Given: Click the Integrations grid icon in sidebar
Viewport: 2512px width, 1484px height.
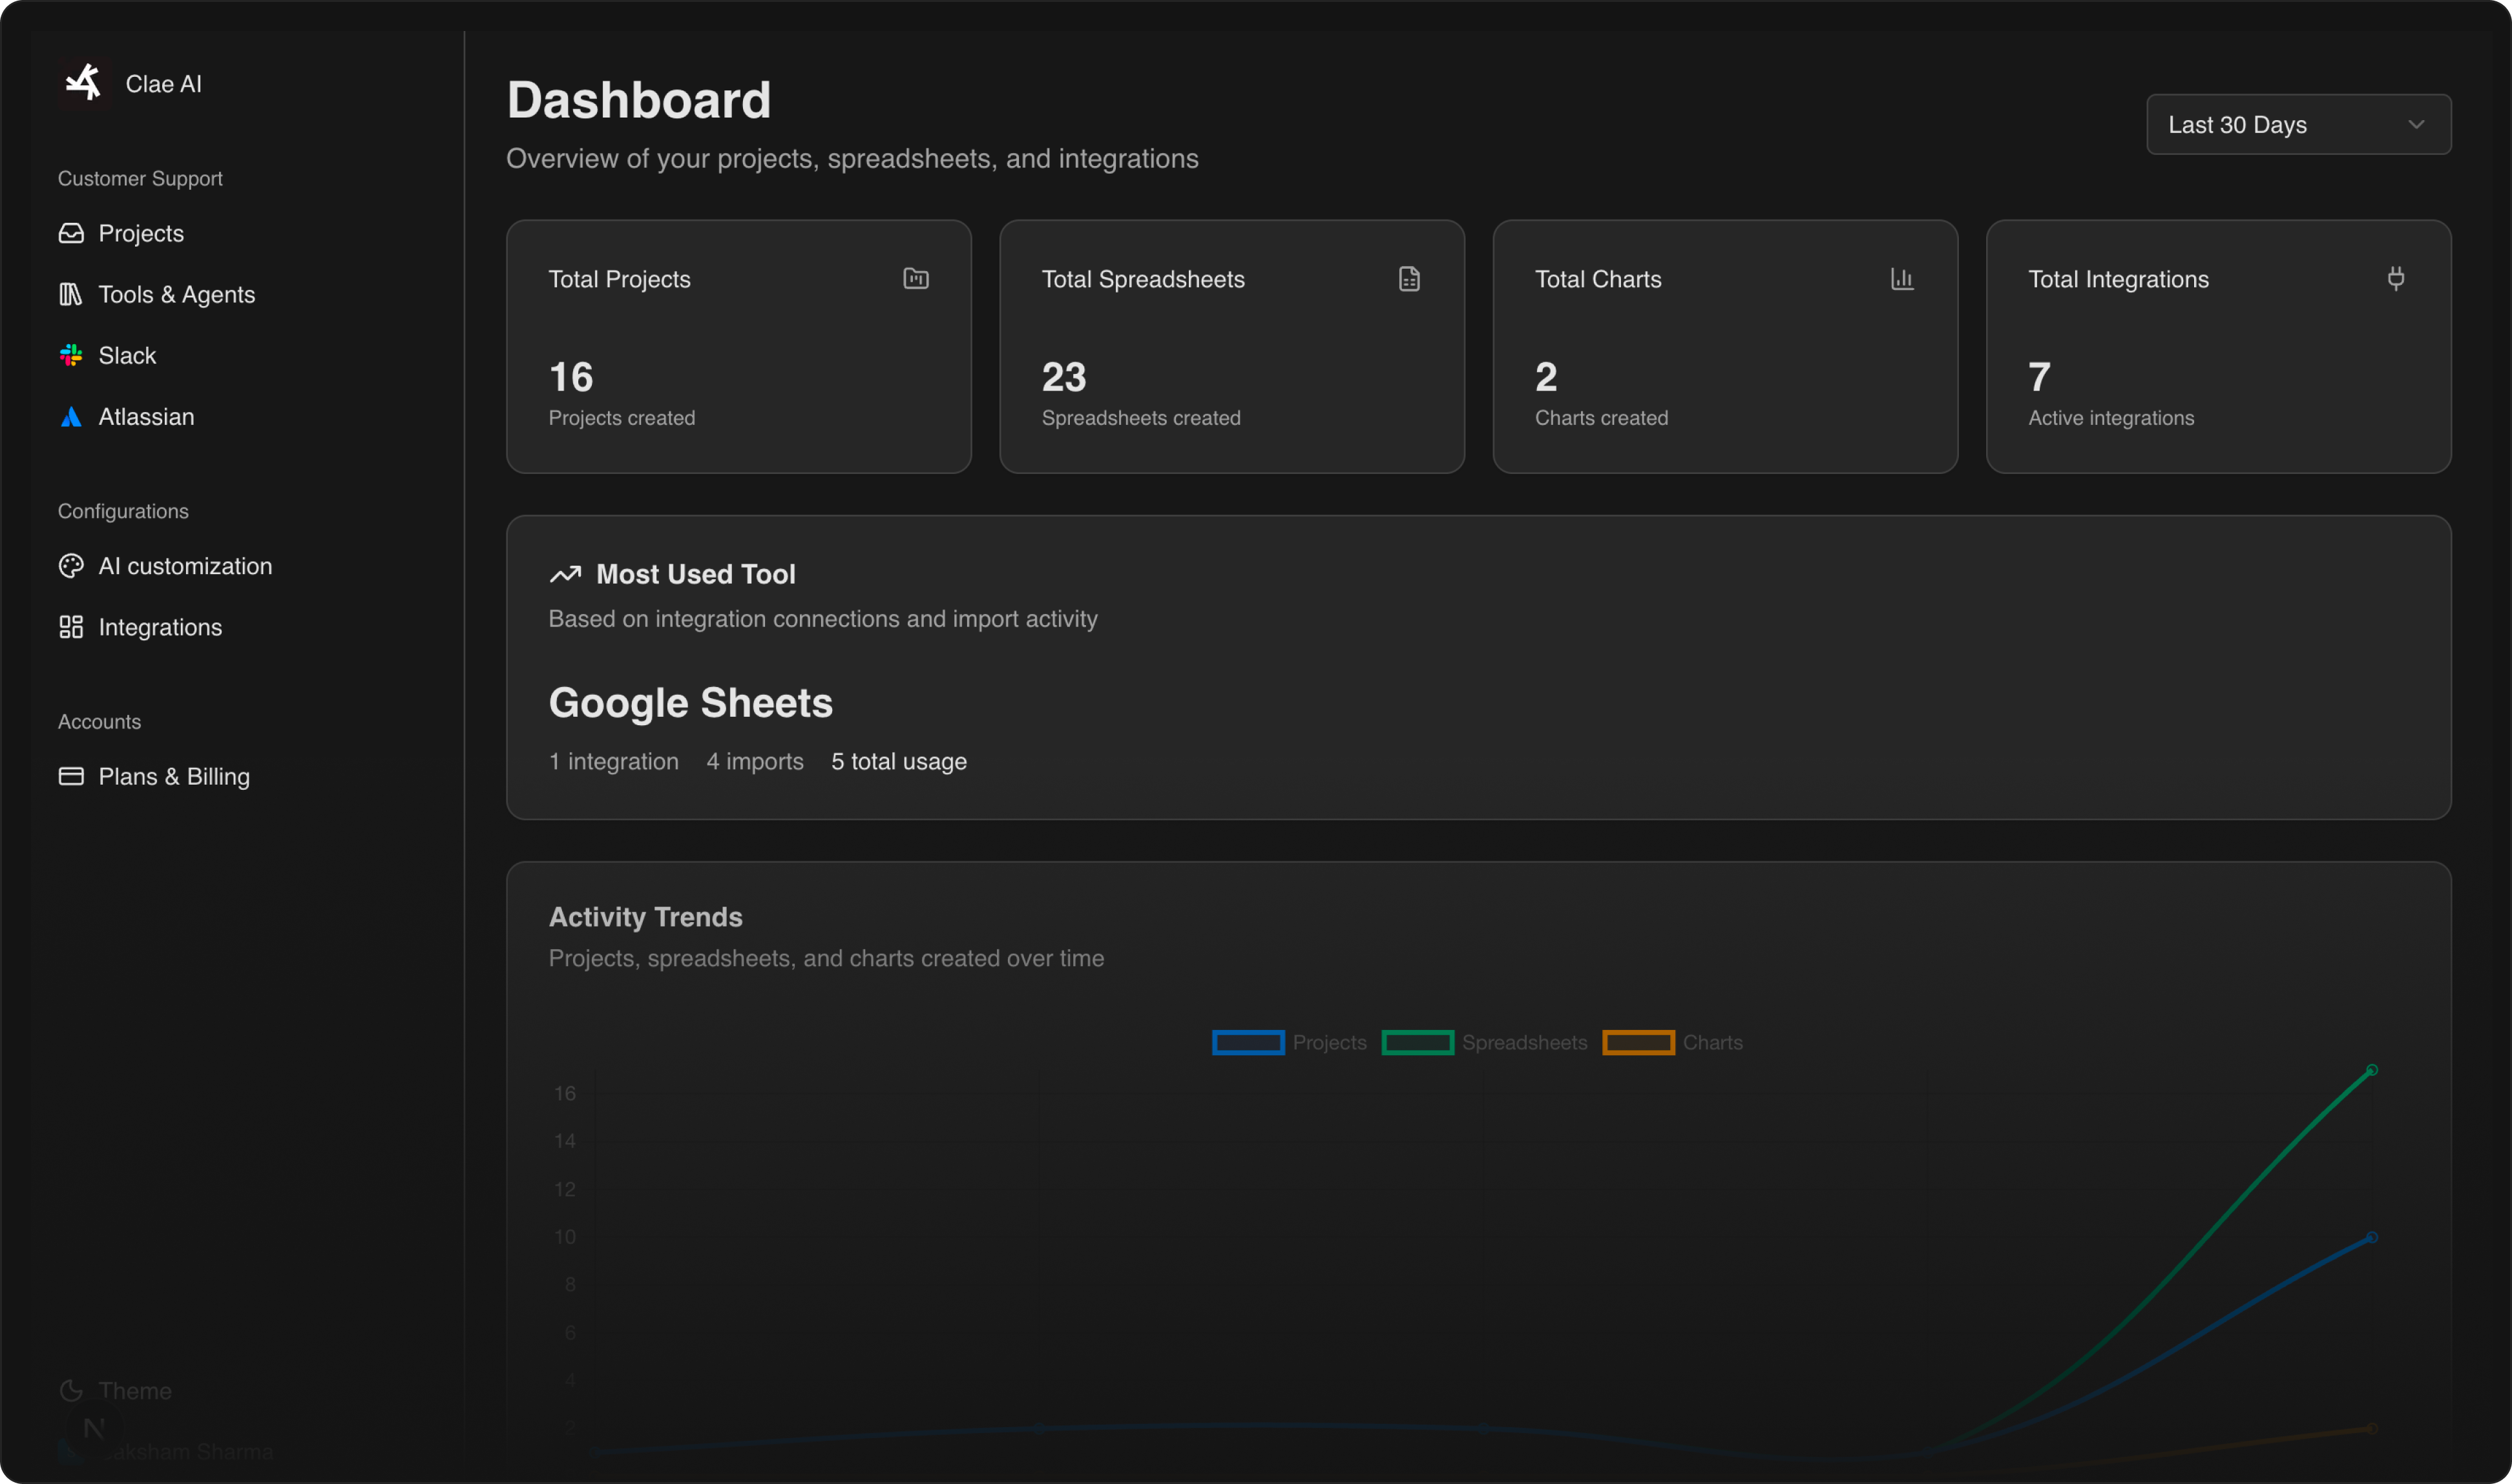Looking at the screenshot, I should (x=71, y=627).
